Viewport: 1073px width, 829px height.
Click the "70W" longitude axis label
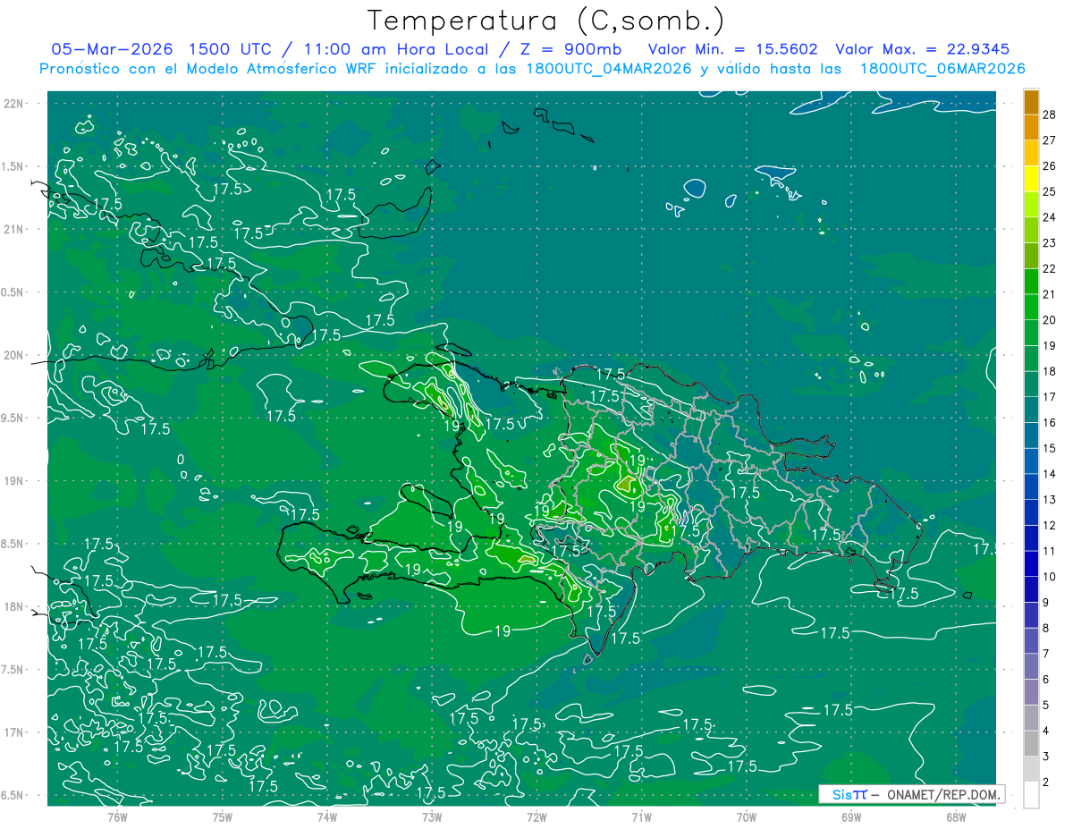(x=747, y=816)
